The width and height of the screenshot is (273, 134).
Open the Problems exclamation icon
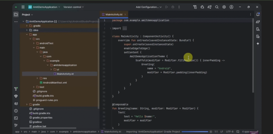16,111
